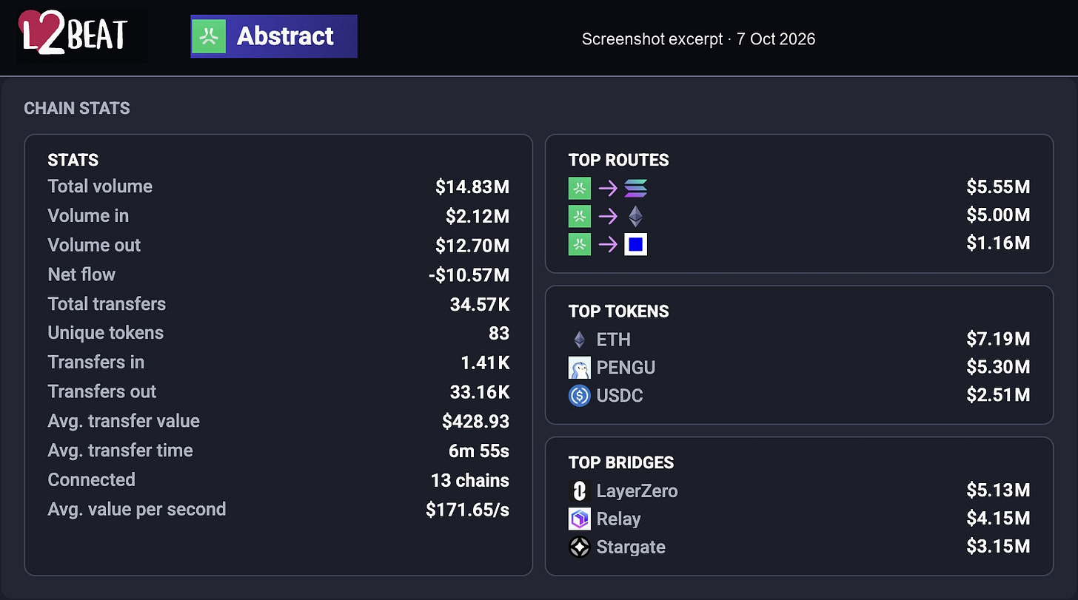
Task: Click the TOP BRIDGES heading
Action: click(621, 463)
